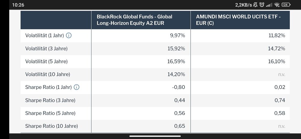Screen dimensions: 301x139
Task: Select the 0,74 Amundi Sharpe Ratio value
Action: 280,100
